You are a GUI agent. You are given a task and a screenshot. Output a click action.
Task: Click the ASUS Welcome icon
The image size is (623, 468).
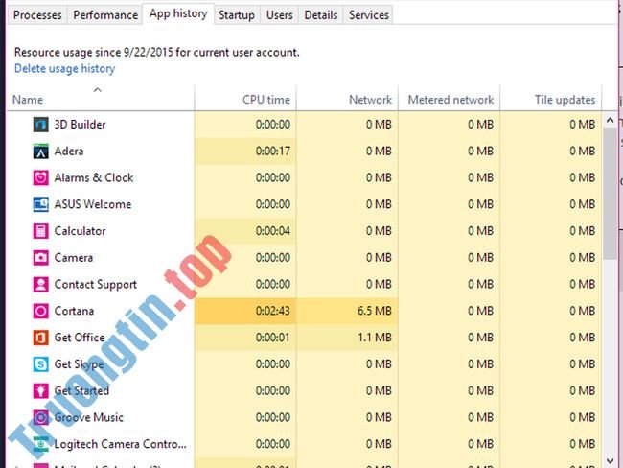click(x=40, y=204)
